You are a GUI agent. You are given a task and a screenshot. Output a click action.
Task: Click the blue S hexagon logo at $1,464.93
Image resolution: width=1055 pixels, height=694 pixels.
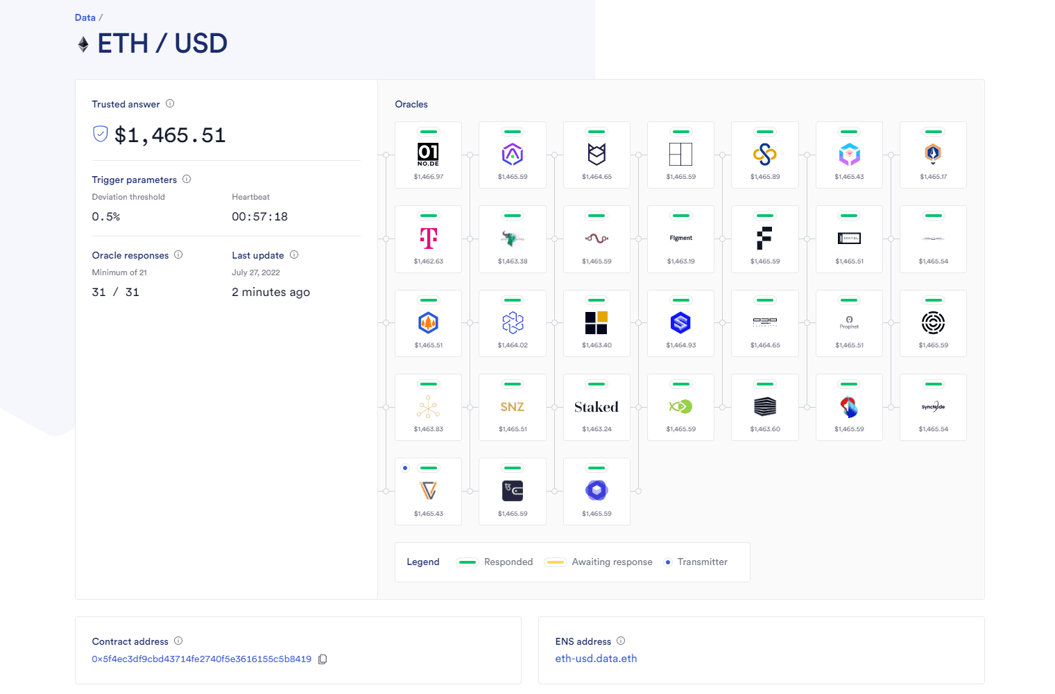pos(680,323)
